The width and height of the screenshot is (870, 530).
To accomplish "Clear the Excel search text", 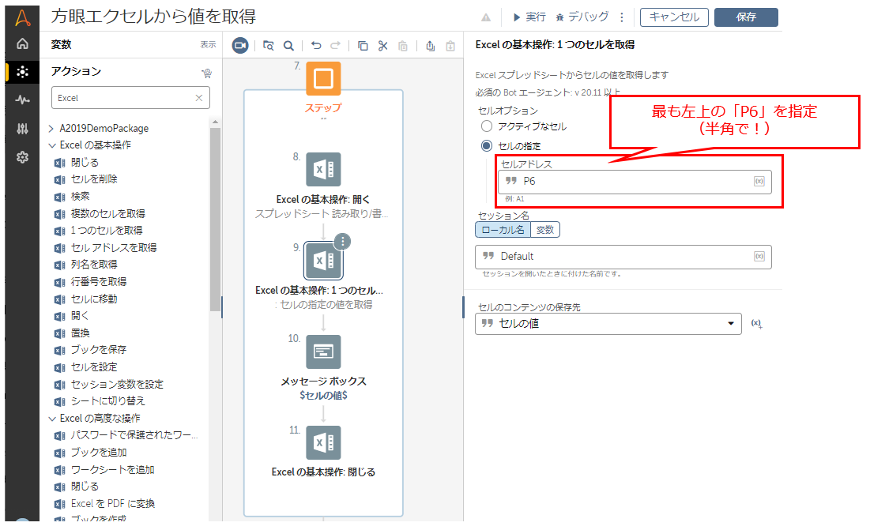I will click(x=199, y=98).
